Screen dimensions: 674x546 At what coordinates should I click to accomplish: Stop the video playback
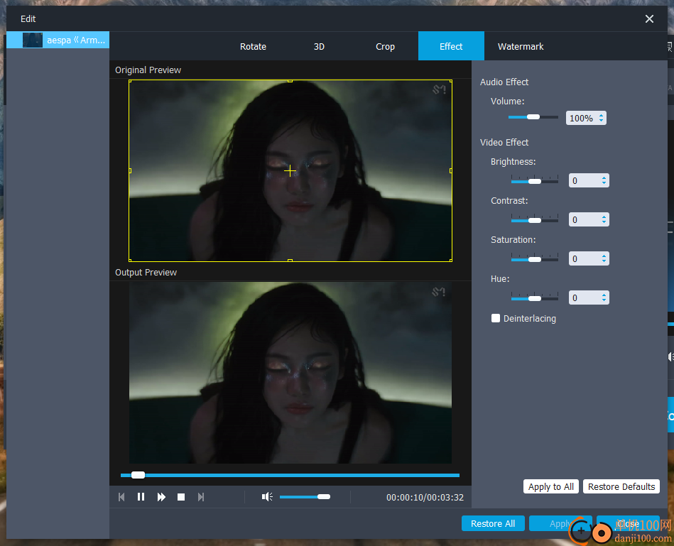[x=181, y=497]
